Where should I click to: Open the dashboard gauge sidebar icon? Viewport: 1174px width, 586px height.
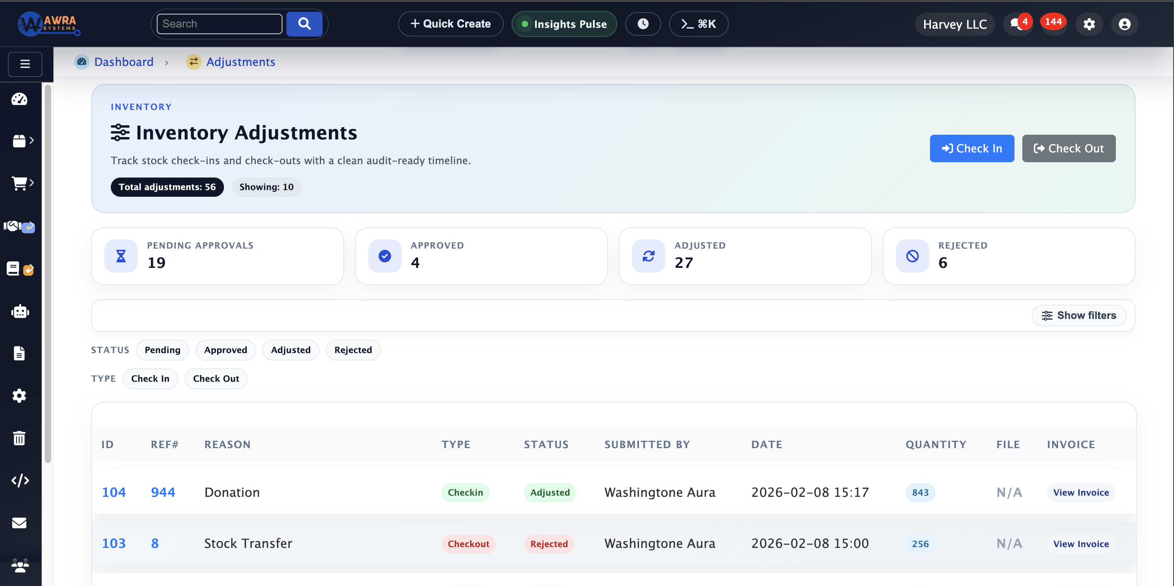pyautogui.click(x=19, y=99)
